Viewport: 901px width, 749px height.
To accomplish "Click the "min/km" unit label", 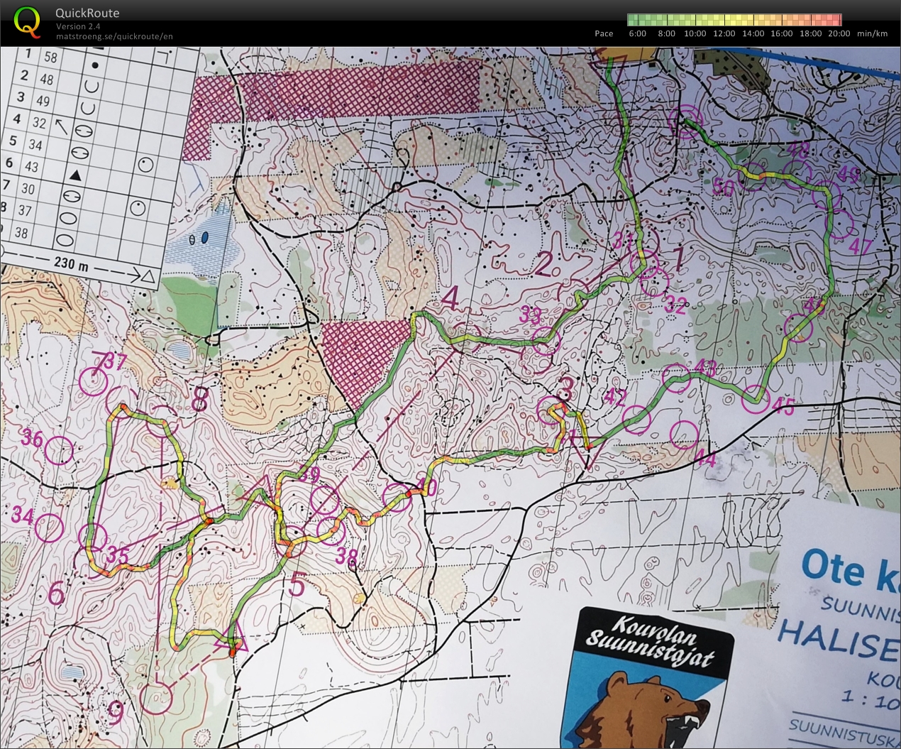I will coord(872,33).
